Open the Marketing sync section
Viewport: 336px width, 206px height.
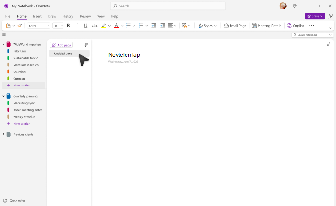point(24,103)
